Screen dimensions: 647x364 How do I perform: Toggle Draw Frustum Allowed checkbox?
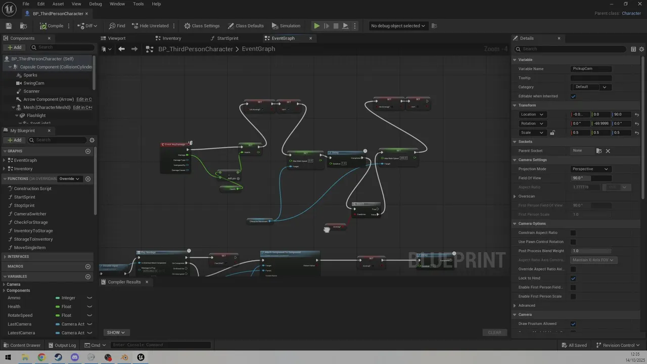coord(573,324)
